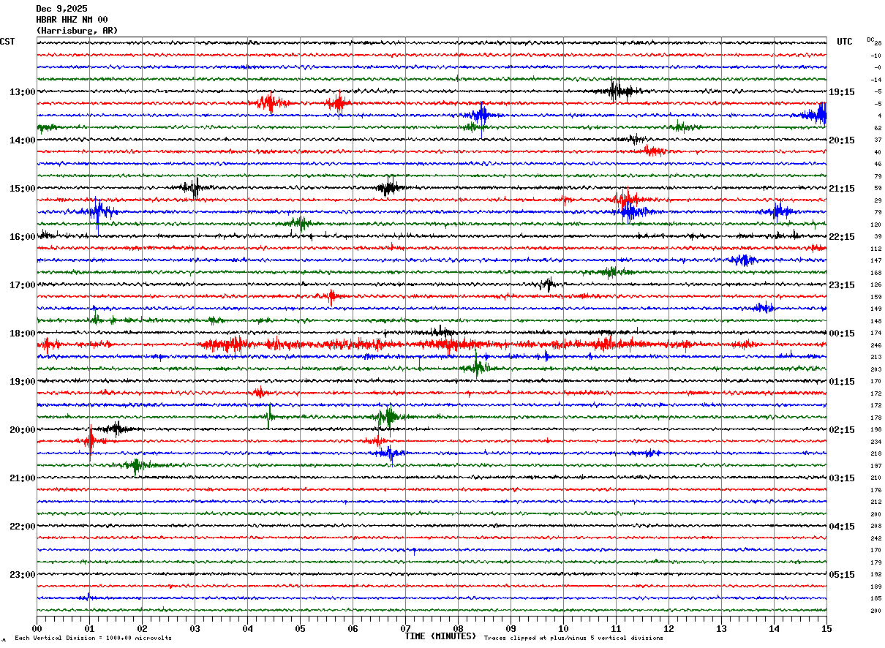The width and height of the screenshot is (885, 648).
Task: Select the 13:00 CST time marker
Action: [22, 92]
